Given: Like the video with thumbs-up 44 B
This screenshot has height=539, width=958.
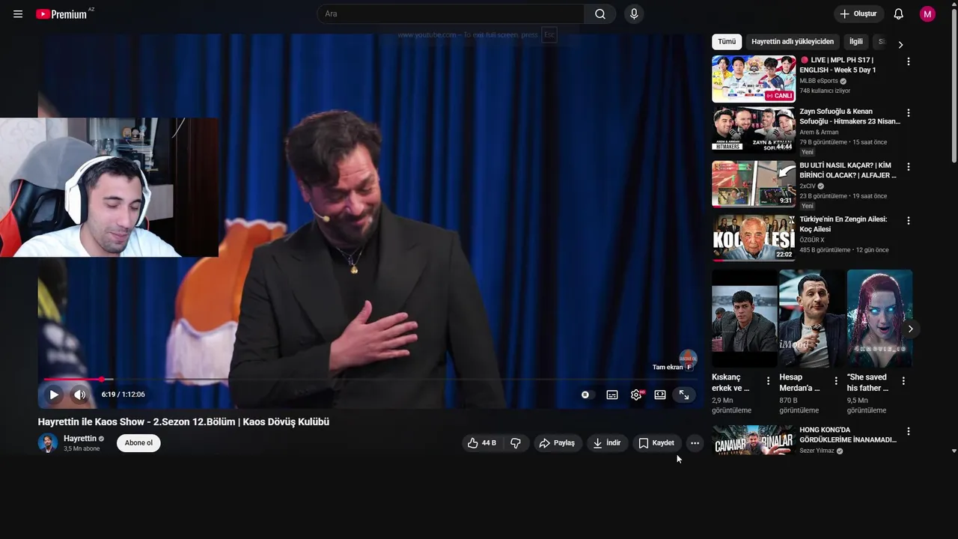Looking at the screenshot, I should (x=481, y=443).
